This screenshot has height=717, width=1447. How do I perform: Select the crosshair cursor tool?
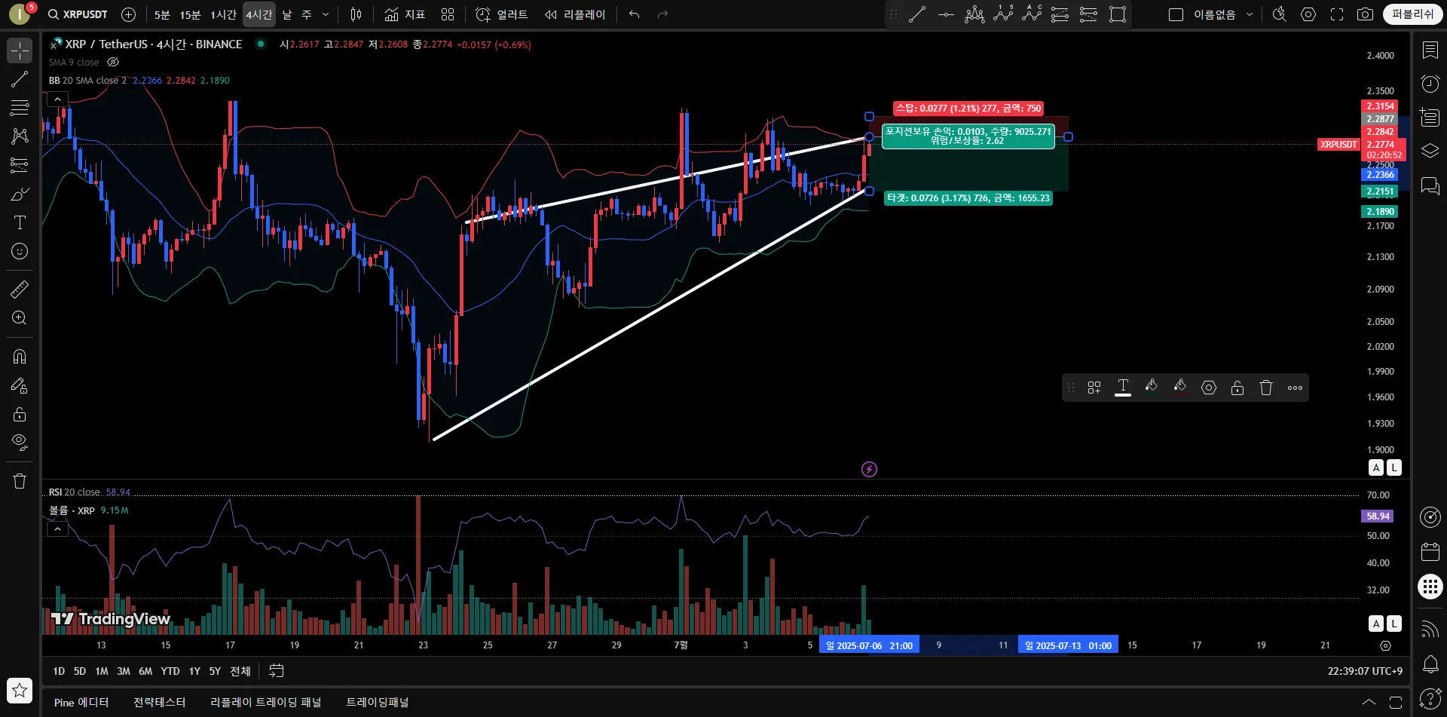point(20,51)
